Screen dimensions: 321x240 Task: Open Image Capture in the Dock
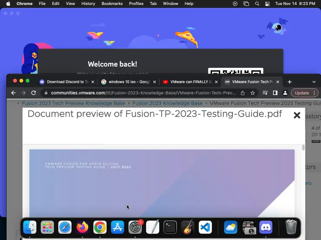[x=248, y=227]
